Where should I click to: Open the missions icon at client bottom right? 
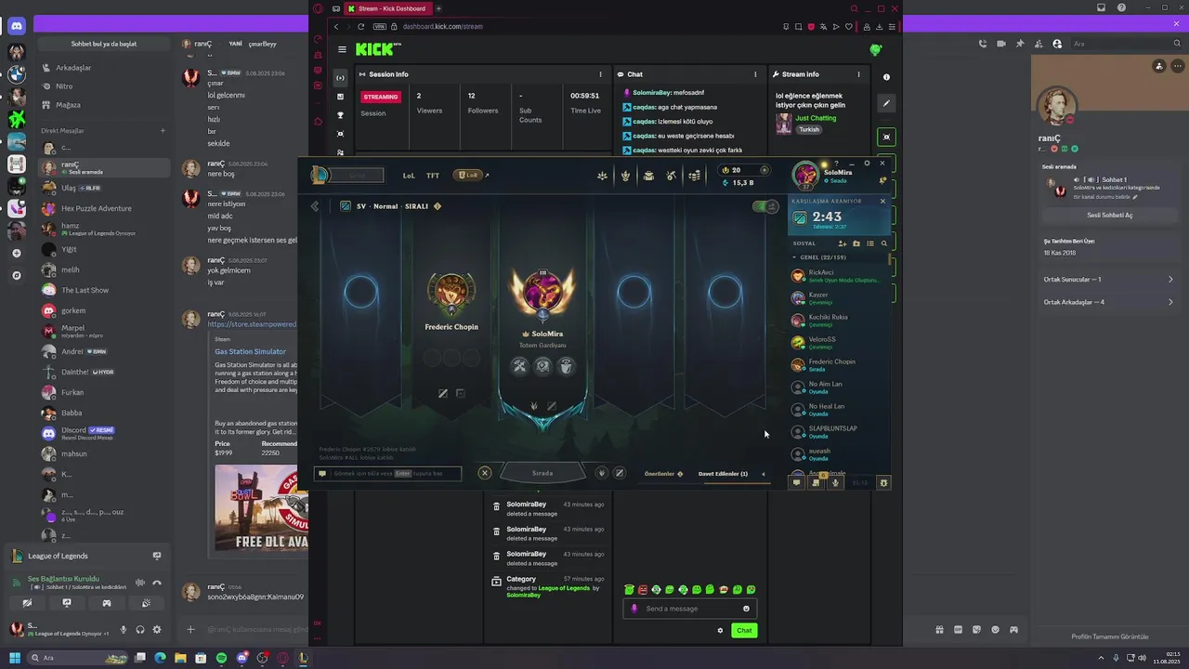pos(816,482)
